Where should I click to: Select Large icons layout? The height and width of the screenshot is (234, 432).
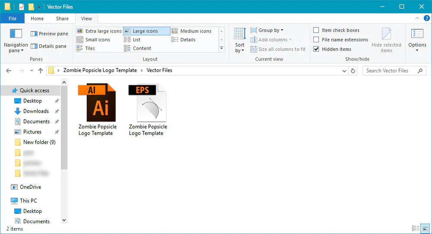(146, 31)
